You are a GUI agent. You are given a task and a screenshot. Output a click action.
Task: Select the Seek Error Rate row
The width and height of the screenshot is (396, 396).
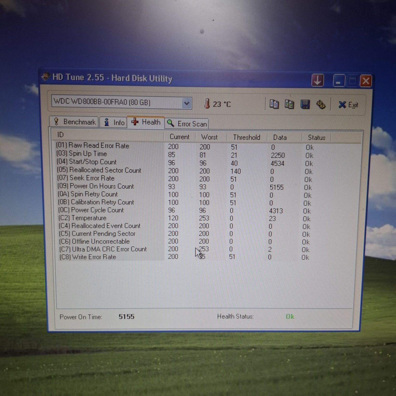point(185,179)
